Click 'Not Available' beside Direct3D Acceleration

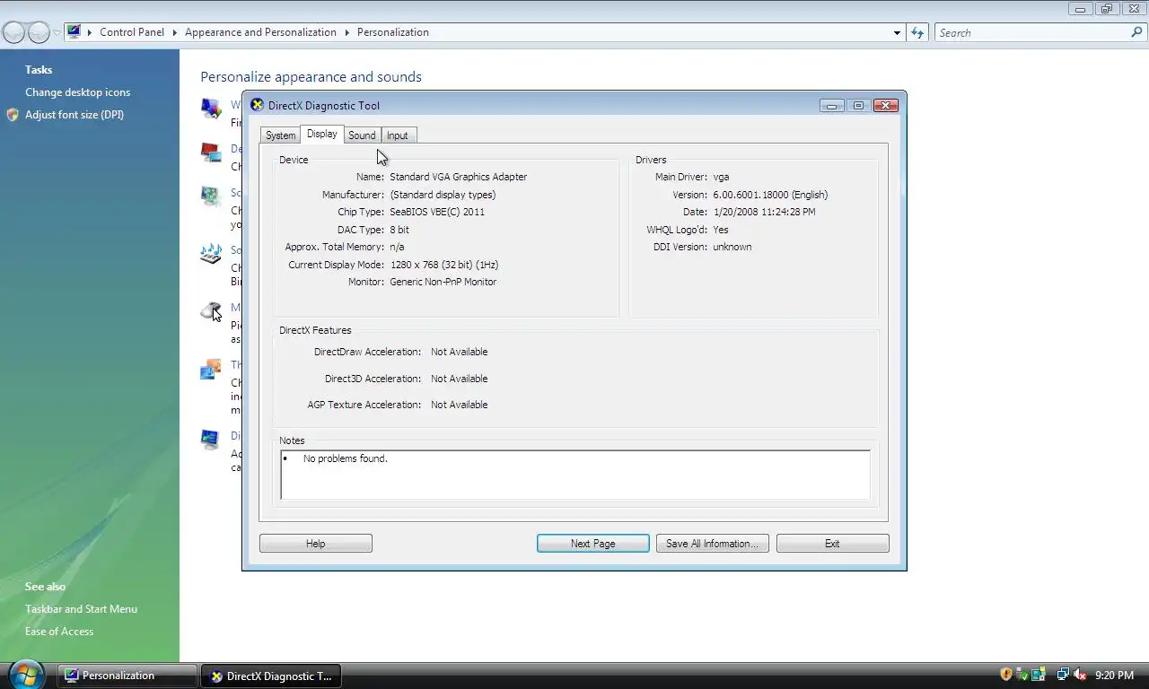(460, 379)
